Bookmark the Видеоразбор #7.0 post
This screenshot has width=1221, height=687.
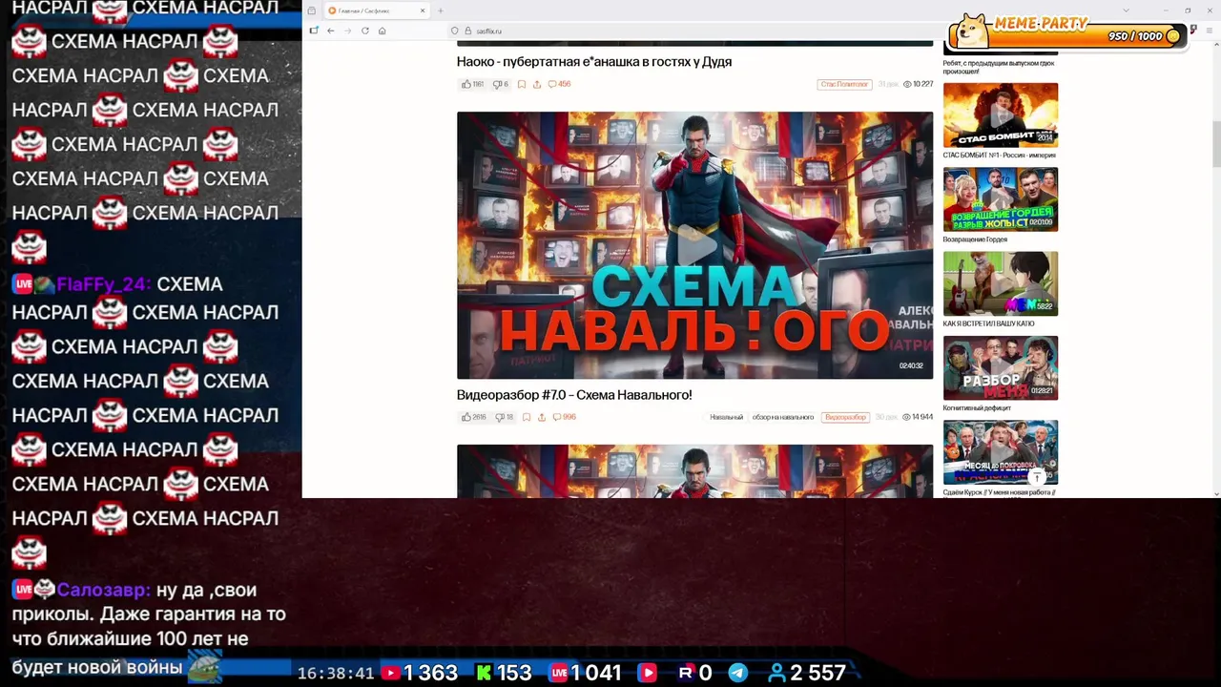pyautogui.click(x=526, y=417)
